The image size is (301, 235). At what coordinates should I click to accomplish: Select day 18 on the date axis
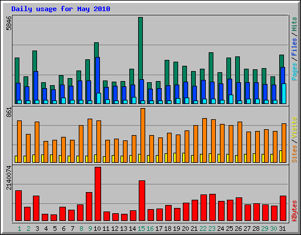point(168,229)
